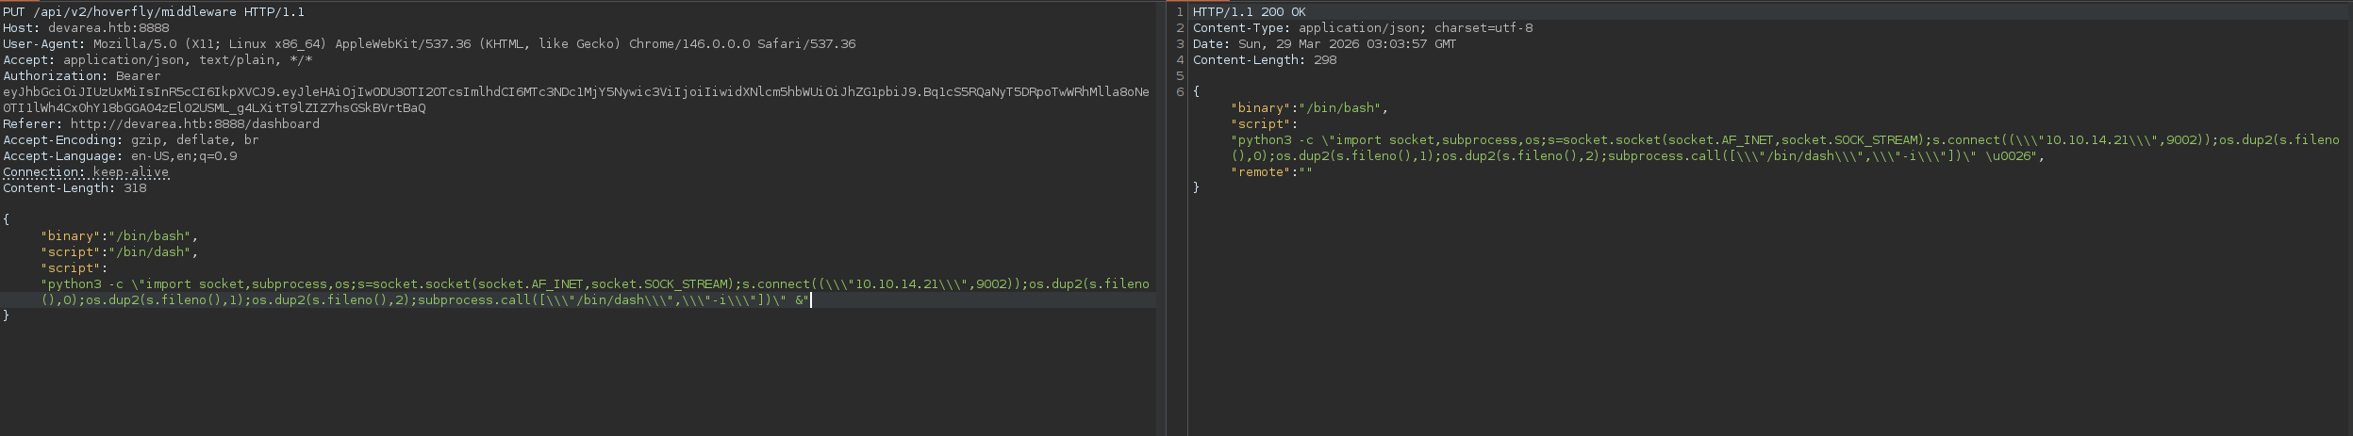The width and height of the screenshot is (2353, 436).
Task: Click the python3 -c payload line in request
Action: (595, 284)
